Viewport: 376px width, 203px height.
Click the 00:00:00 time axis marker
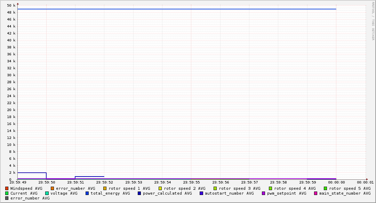click(x=336, y=182)
